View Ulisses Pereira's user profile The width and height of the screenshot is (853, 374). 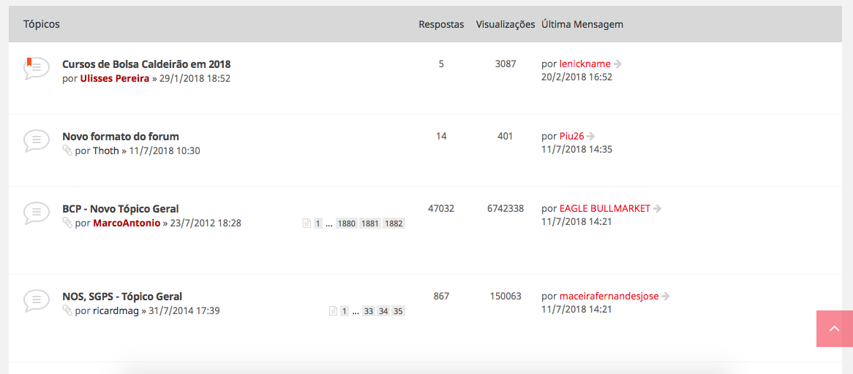pyautogui.click(x=114, y=78)
